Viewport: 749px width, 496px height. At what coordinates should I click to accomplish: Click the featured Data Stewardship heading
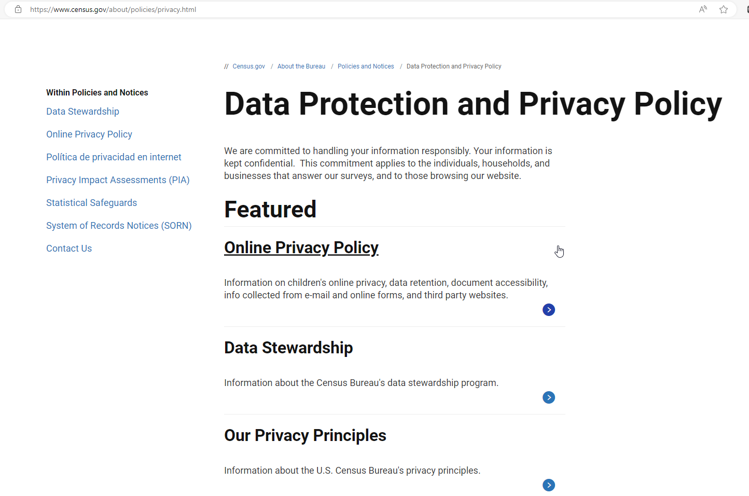coord(288,348)
